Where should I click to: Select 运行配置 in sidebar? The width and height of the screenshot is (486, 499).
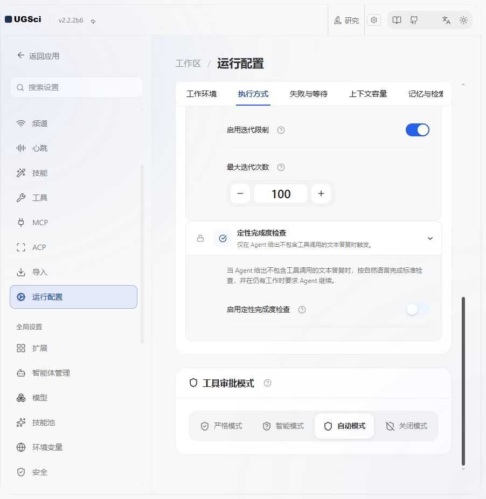pos(74,297)
